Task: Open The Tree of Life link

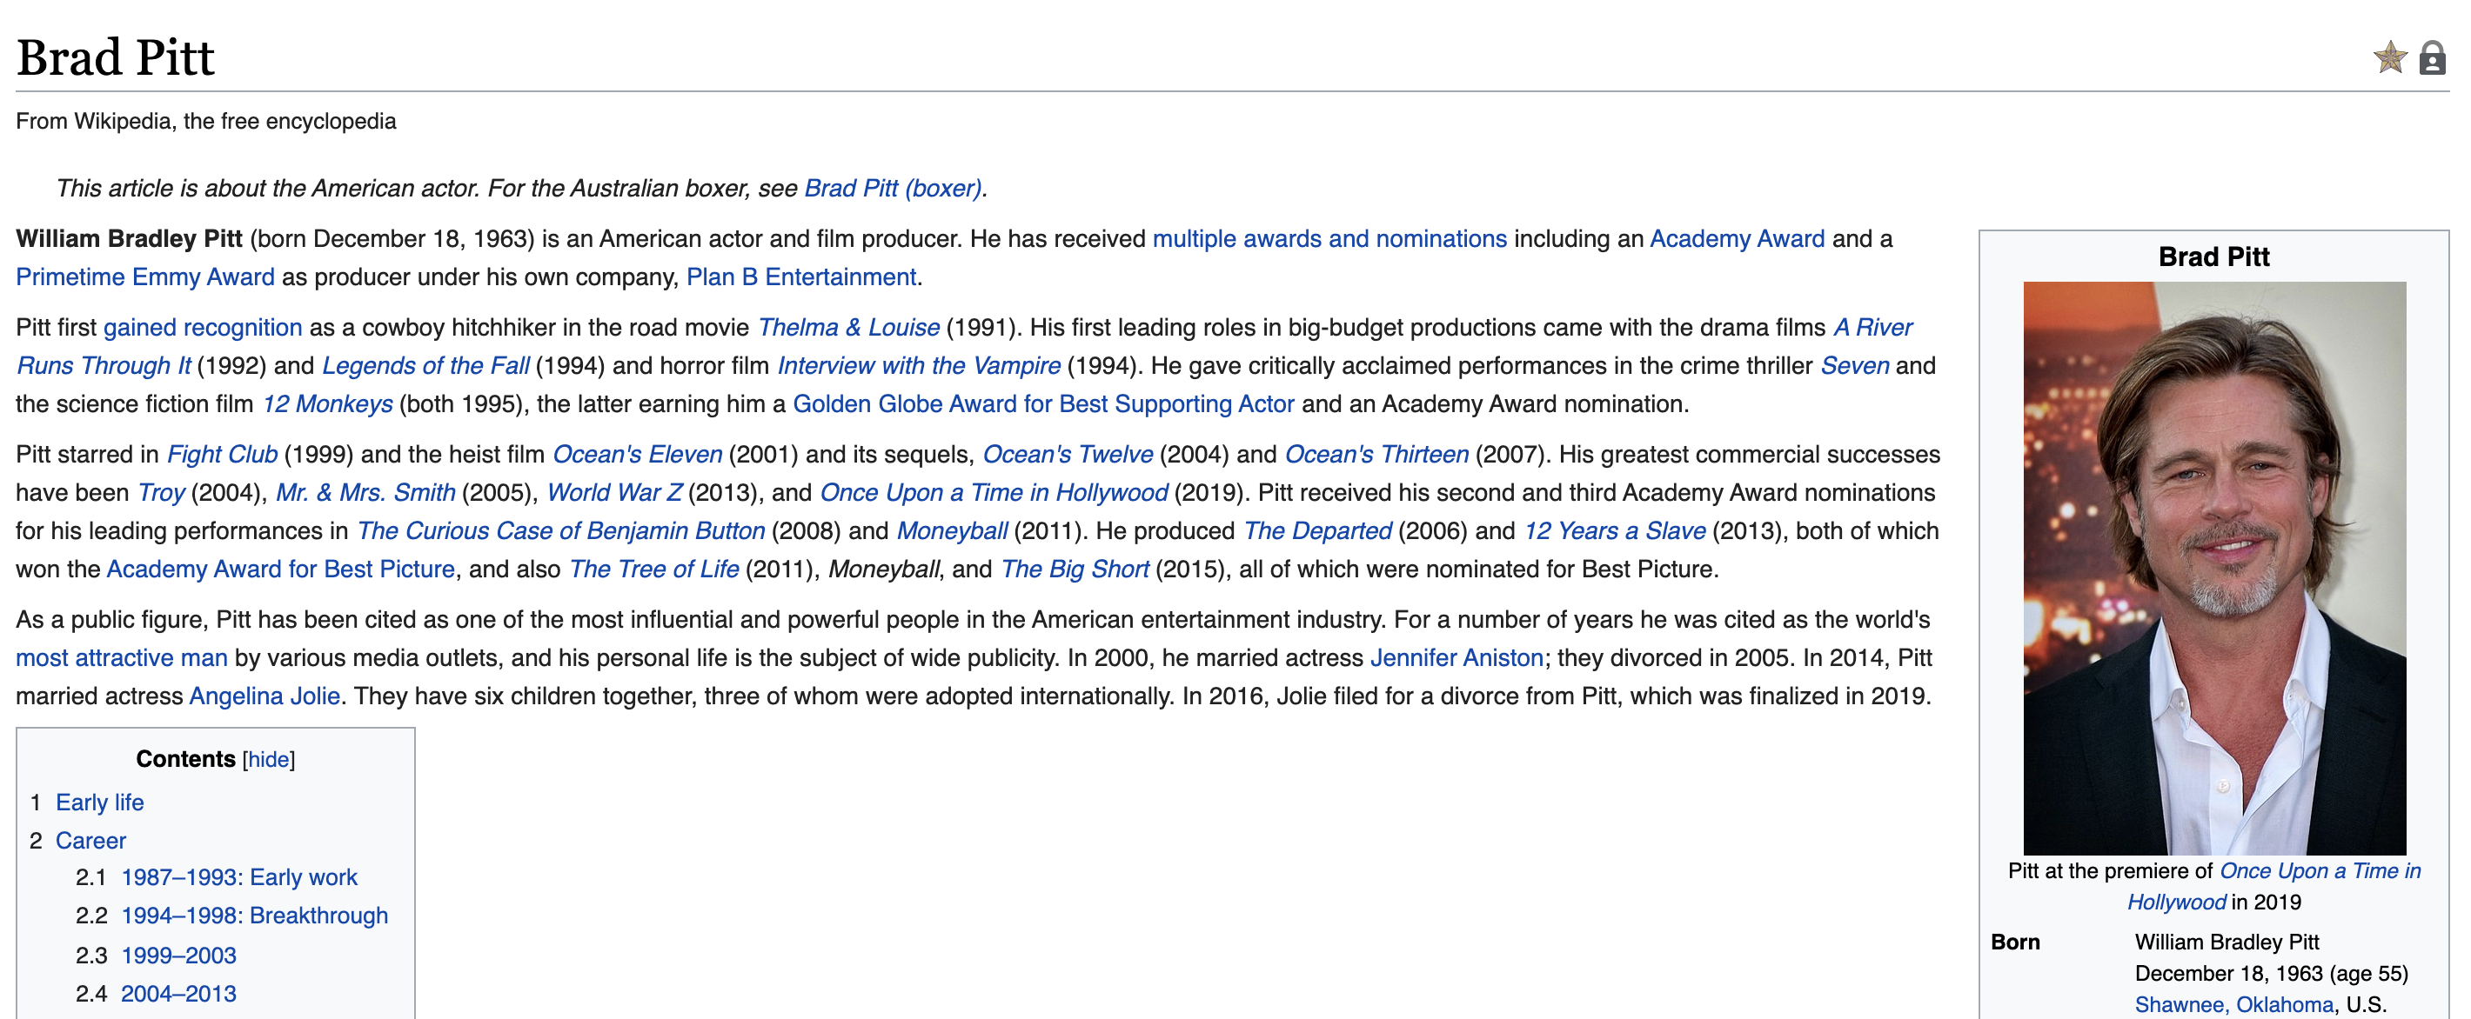Action: pyautogui.click(x=653, y=569)
